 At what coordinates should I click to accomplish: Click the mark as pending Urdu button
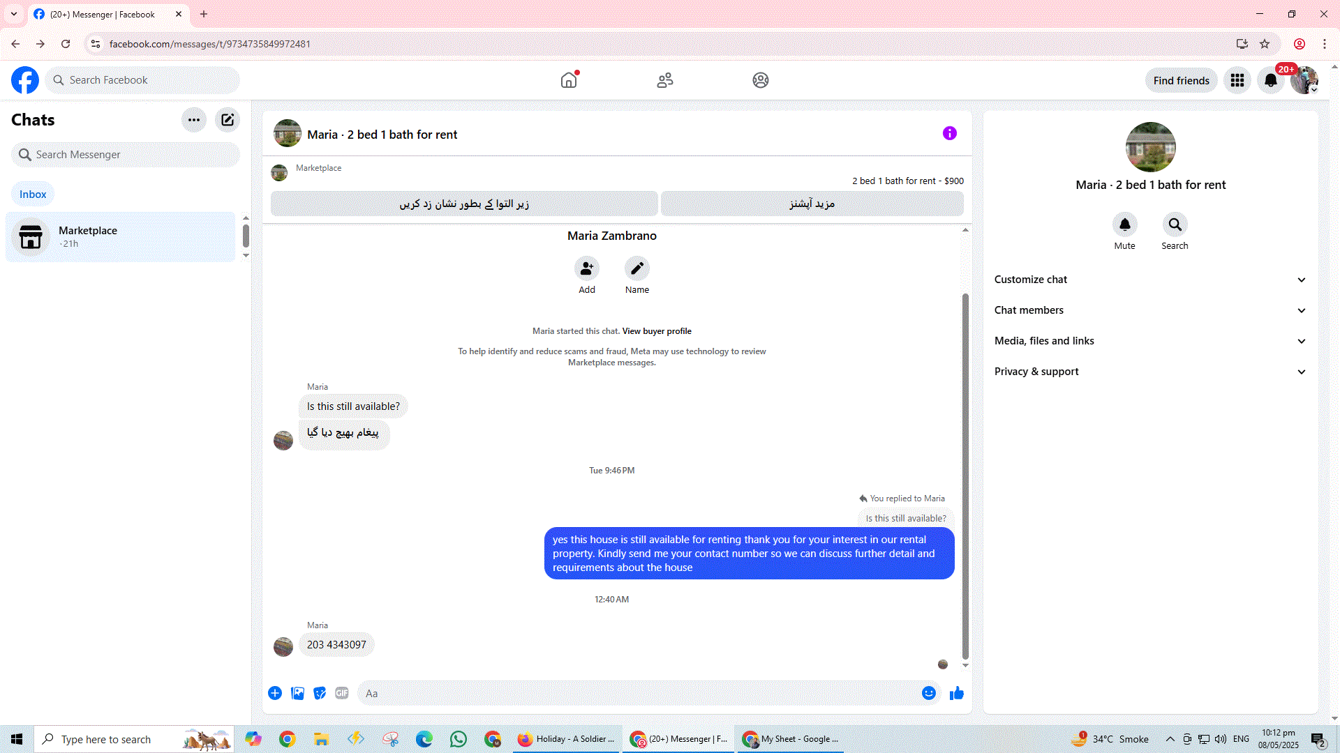[464, 204]
